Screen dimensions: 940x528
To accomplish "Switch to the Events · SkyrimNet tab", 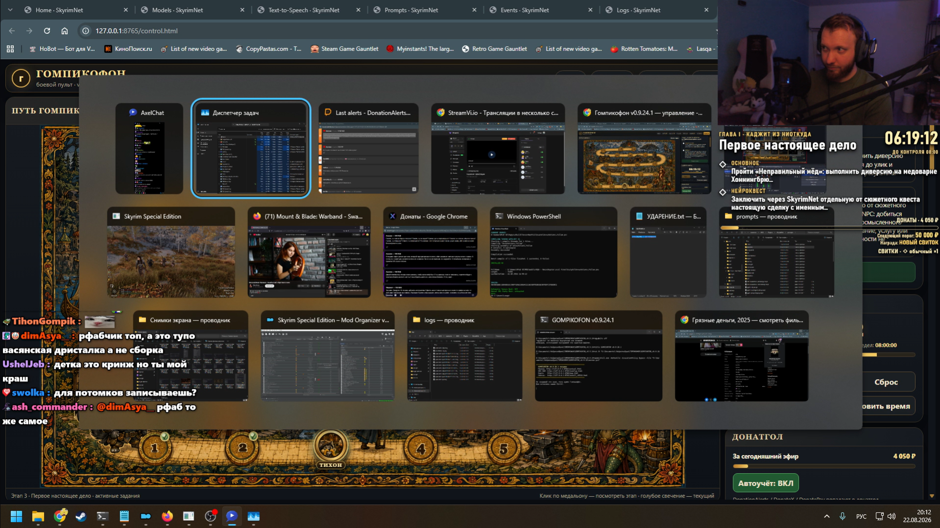I will tap(541, 10).
